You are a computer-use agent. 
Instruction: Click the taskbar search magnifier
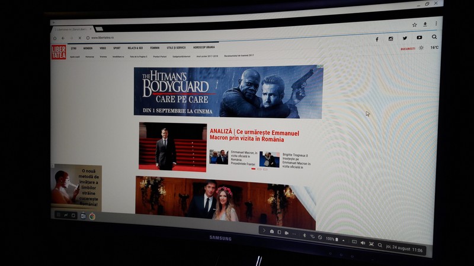click(380, 245)
